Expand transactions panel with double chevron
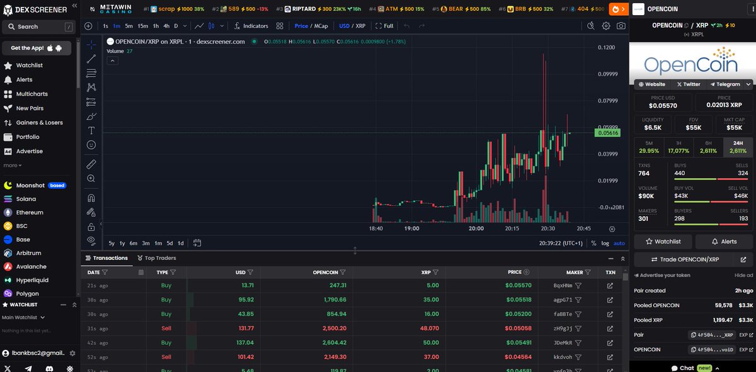 click(624, 258)
